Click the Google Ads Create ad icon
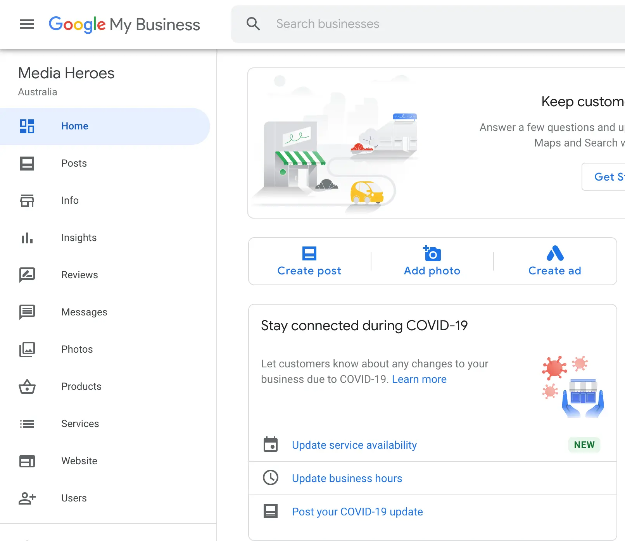625x541 pixels. point(555,253)
